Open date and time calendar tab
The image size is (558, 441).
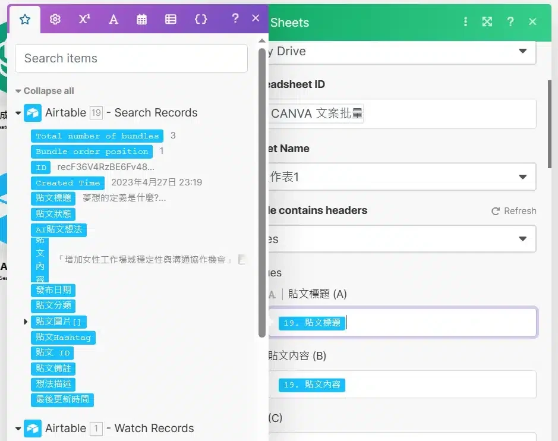141,19
